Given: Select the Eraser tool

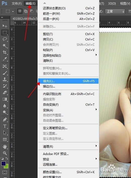Looking at the screenshot, I should 5,93.
